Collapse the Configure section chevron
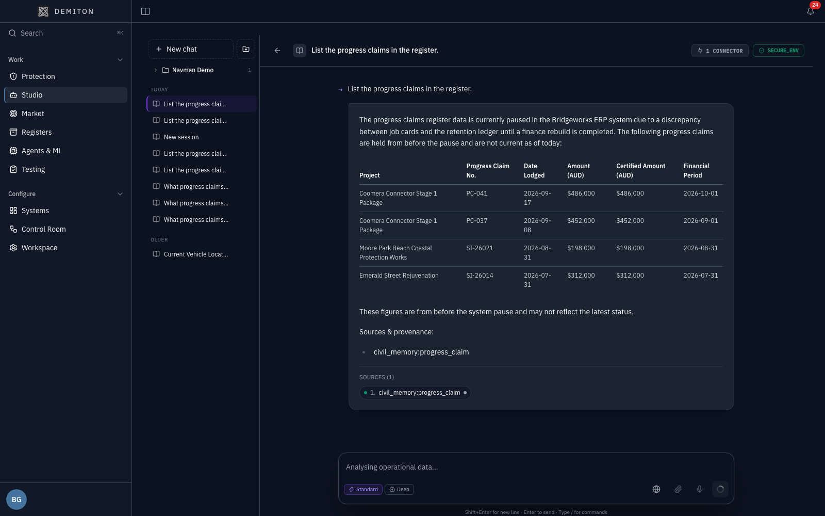This screenshot has height=516, width=825. [x=120, y=194]
